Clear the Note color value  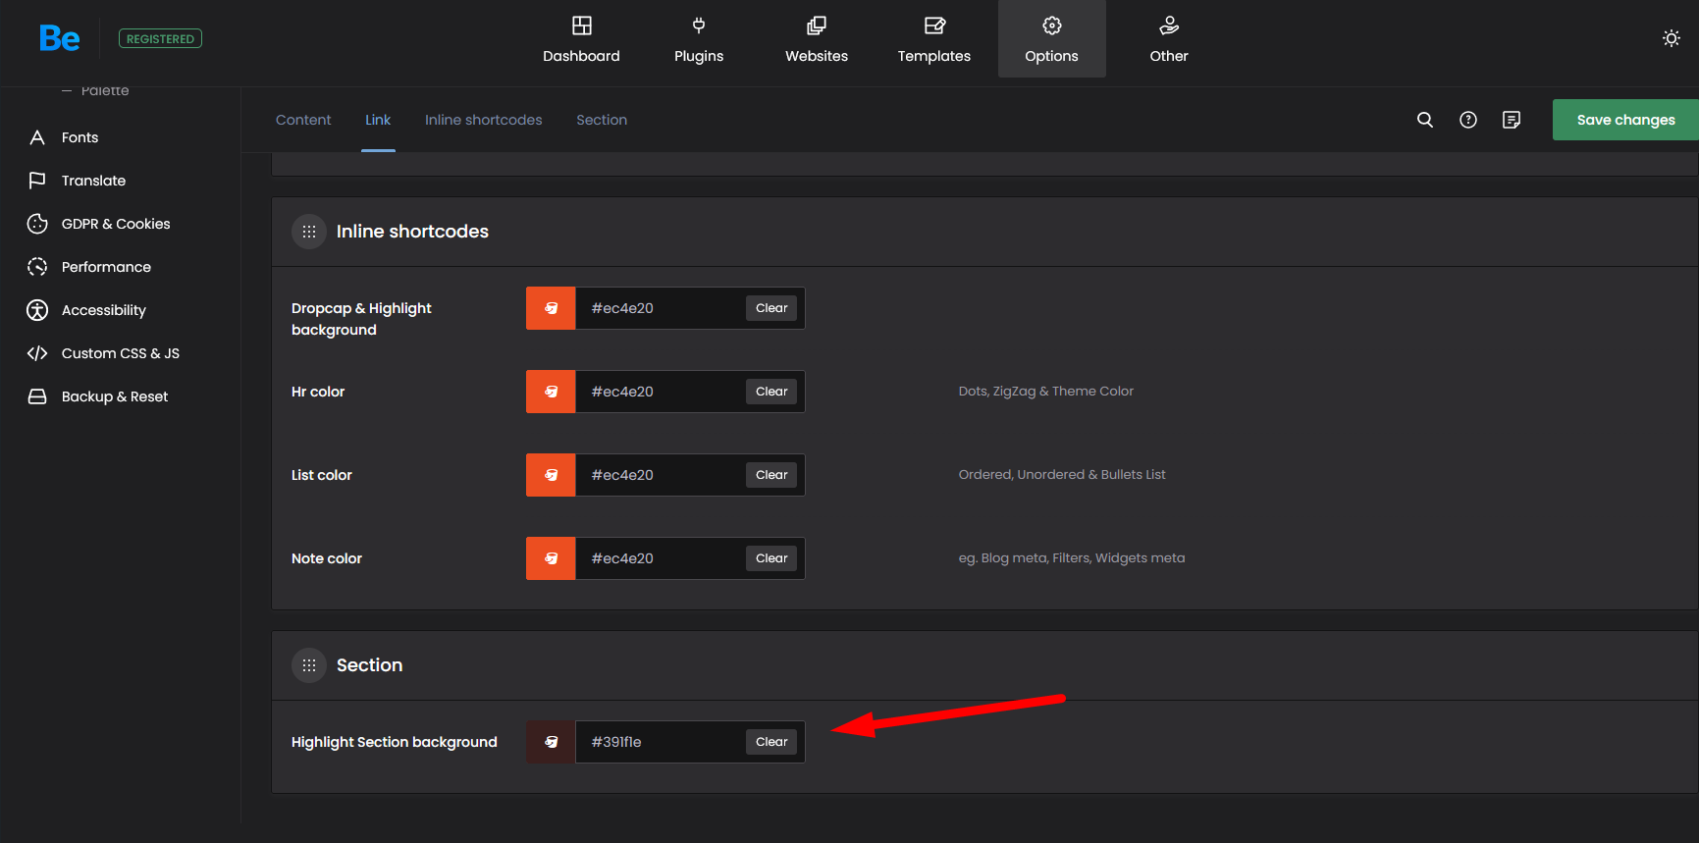click(771, 558)
